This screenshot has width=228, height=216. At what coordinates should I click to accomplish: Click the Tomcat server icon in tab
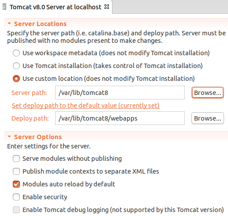[4, 7]
